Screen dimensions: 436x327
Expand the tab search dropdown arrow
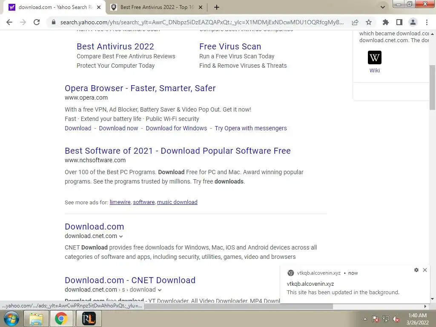(383, 7)
